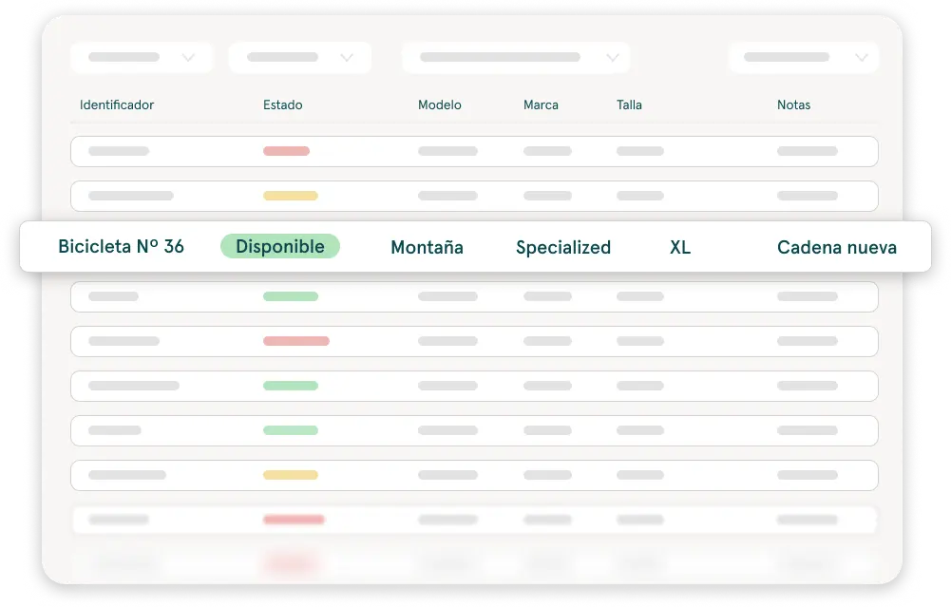Click the Marca column header
951x607 pixels.
(x=541, y=104)
